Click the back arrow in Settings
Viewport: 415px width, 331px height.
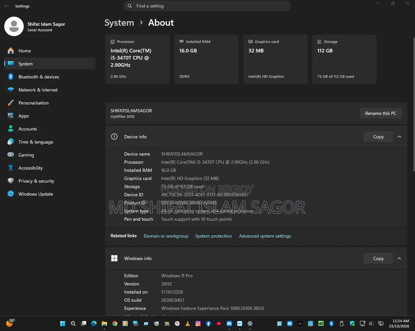click(x=7, y=6)
